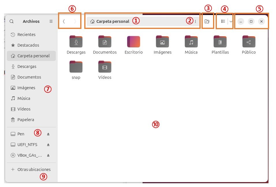The image size is (276, 187).
Task: Open the hamburger menu next to Archivos
Action: tap(51, 21)
